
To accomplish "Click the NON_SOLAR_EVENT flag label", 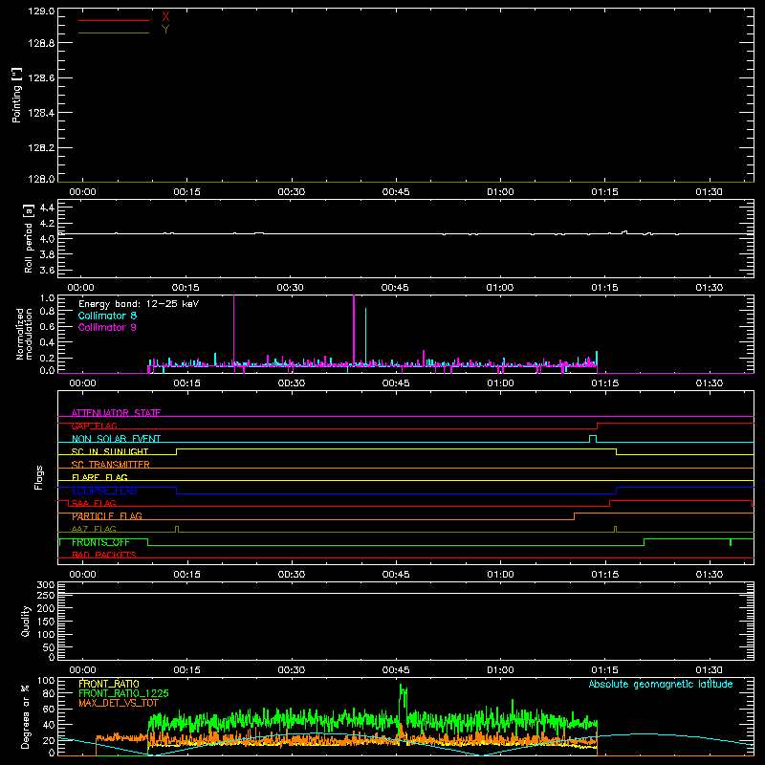I will (116, 439).
